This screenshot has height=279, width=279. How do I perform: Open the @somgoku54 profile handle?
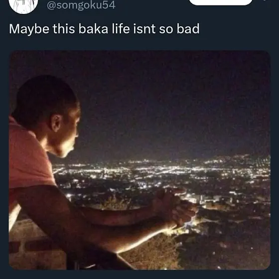coord(81,5)
